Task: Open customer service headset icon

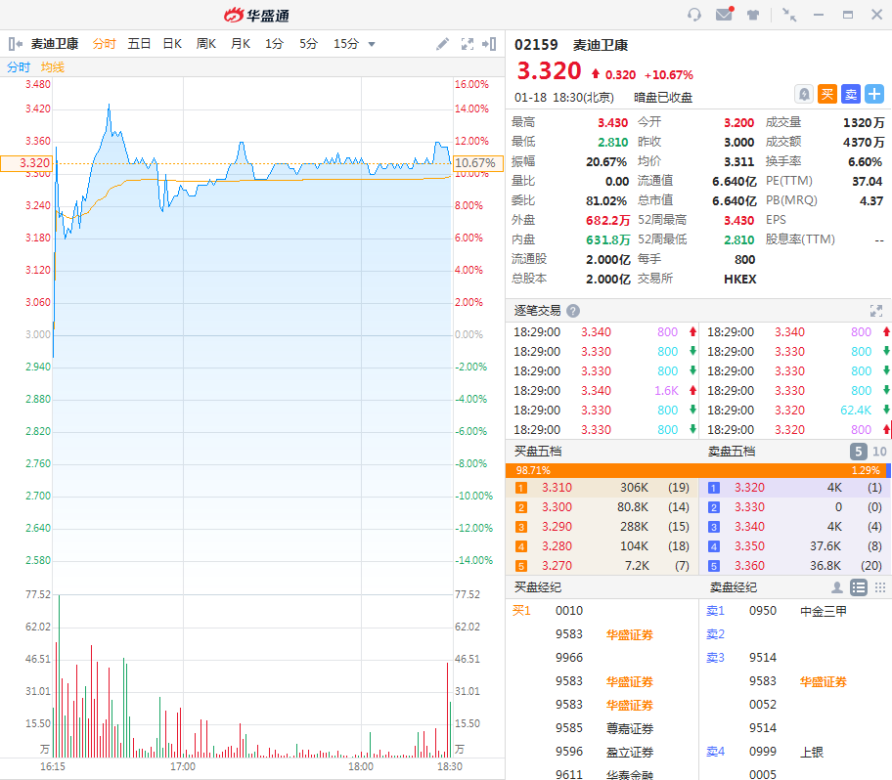Action: 694,15
